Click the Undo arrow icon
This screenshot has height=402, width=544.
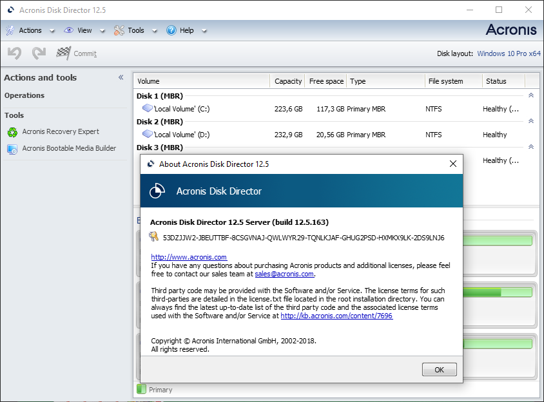click(x=15, y=53)
